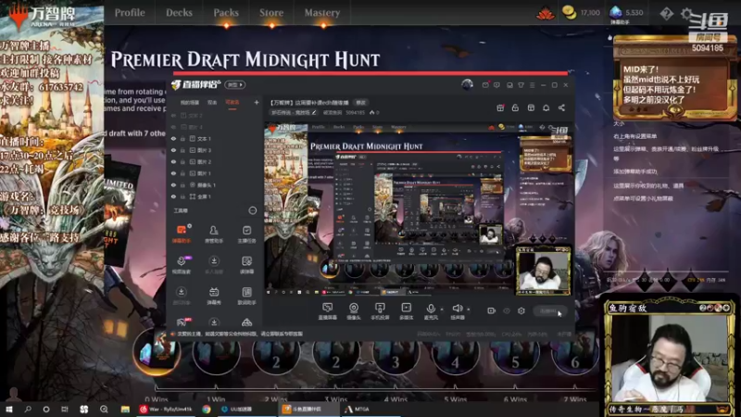This screenshot has height=417, width=741.
Task: Open the 弹幕助手 tool in toolbox
Action: tap(181, 234)
